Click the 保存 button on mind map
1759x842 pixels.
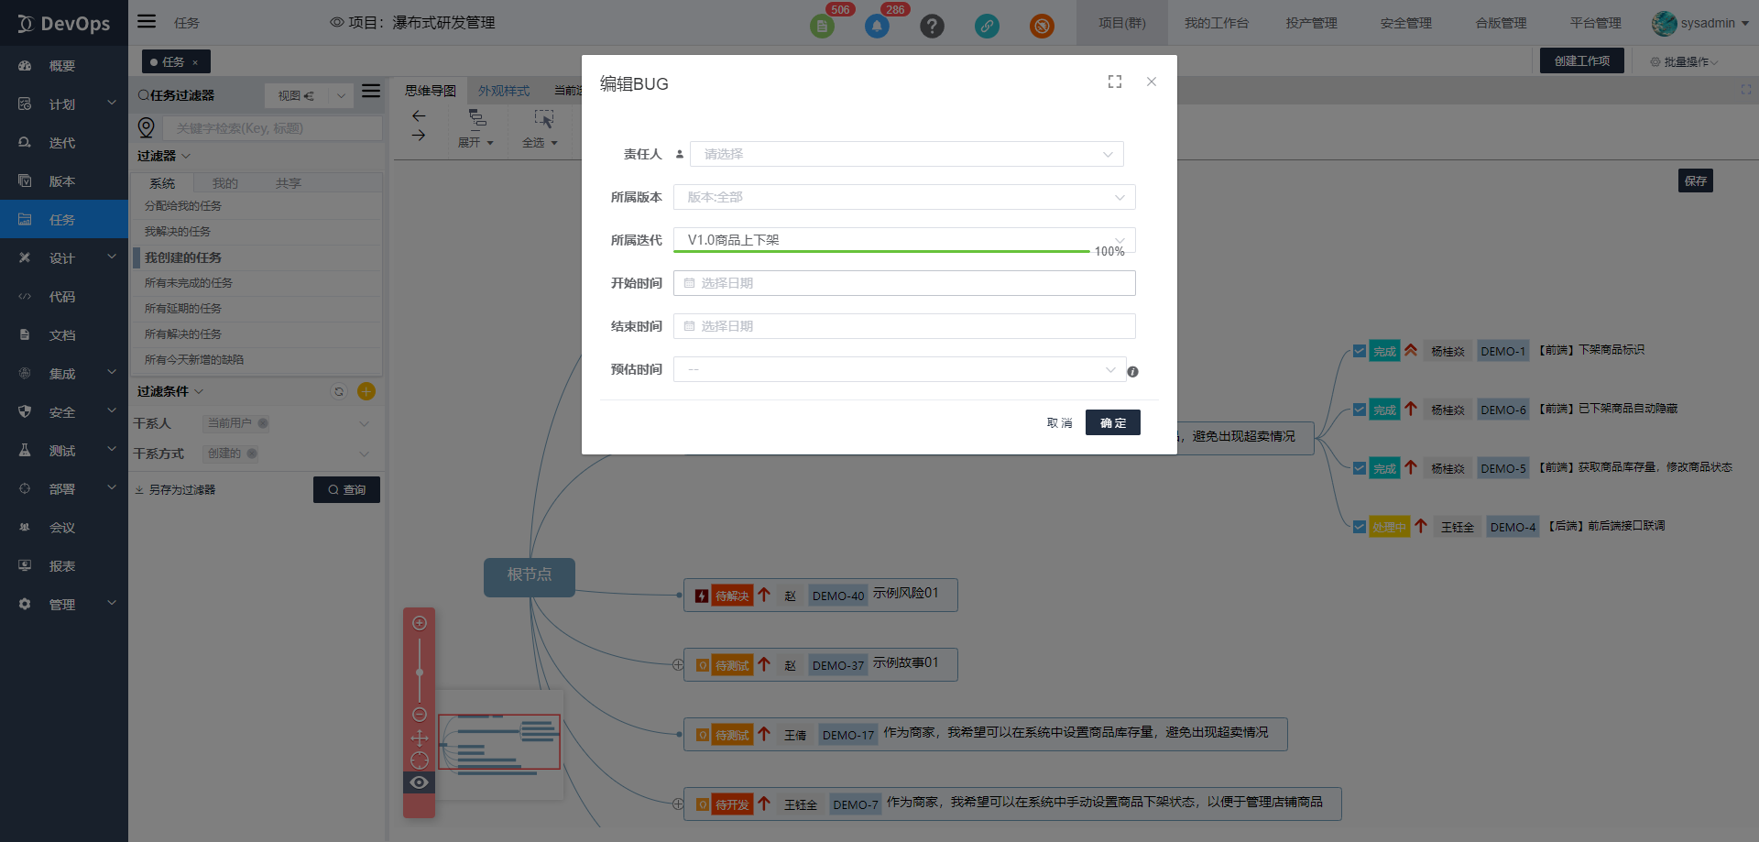(1696, 180)
